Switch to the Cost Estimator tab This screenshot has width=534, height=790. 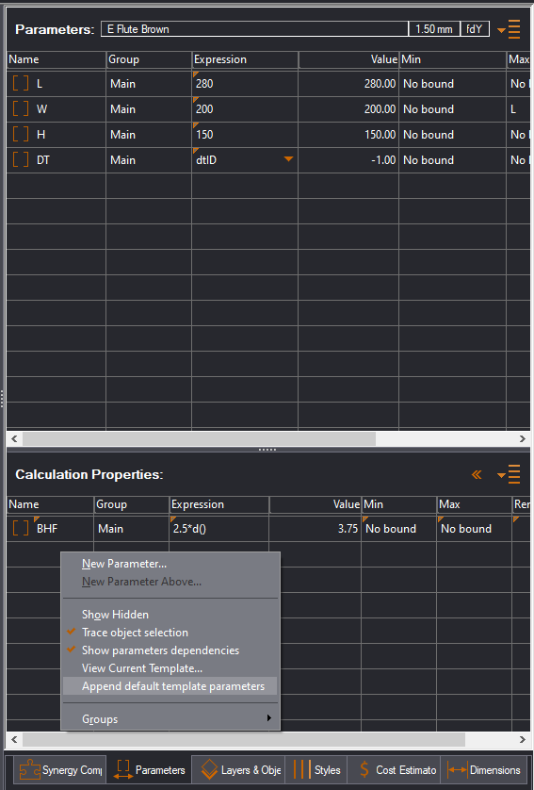394,770
